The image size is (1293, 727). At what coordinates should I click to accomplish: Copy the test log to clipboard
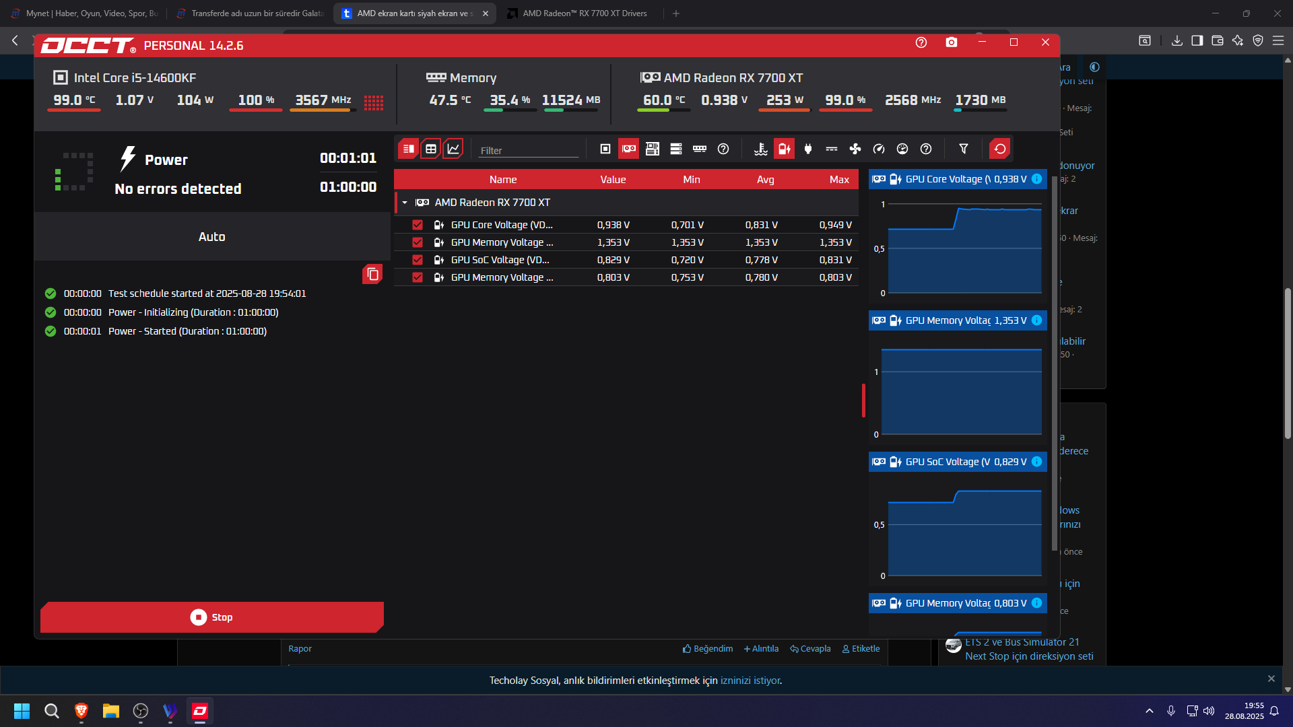point(372,274)
